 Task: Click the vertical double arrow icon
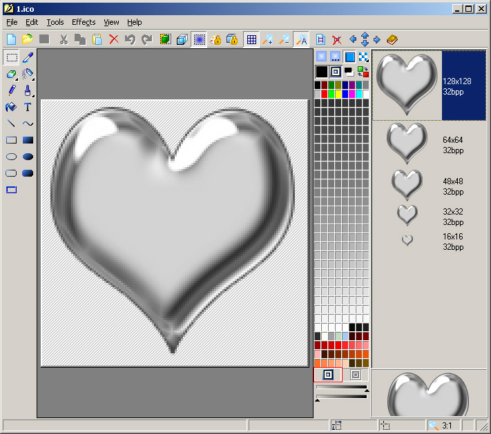coord(365,39)
